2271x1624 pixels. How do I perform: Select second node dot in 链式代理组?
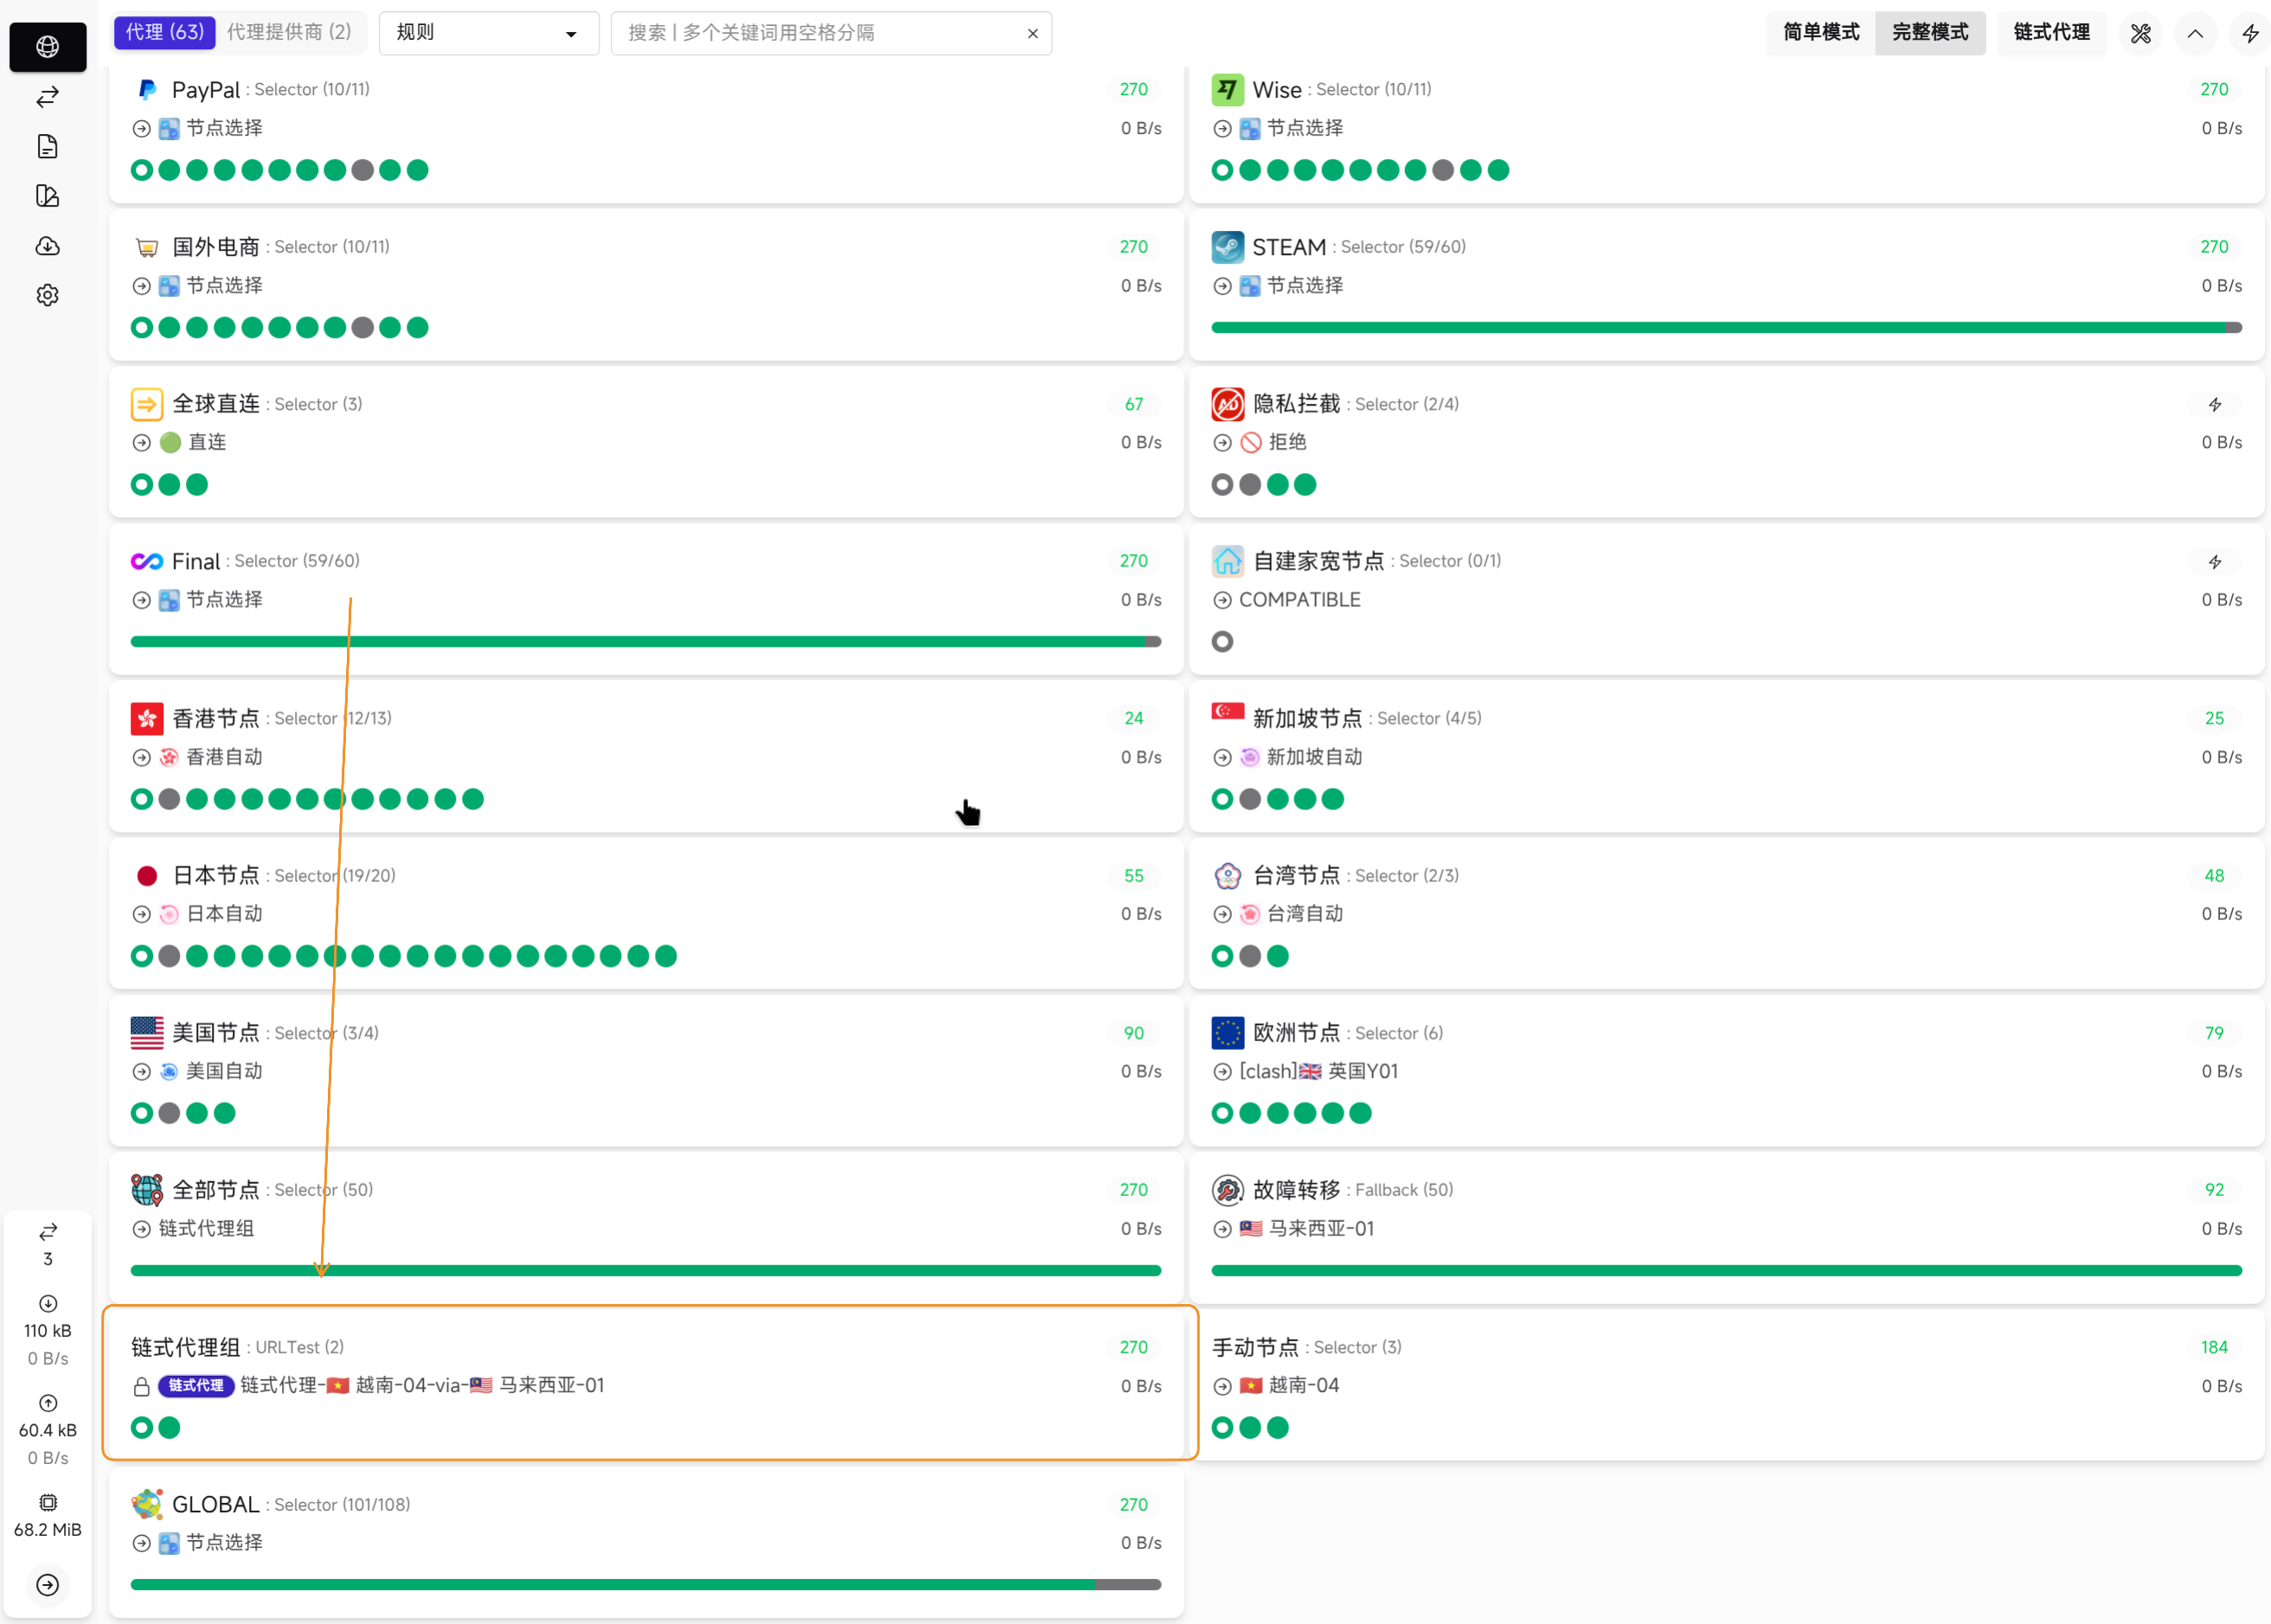tap(169, 1428)
